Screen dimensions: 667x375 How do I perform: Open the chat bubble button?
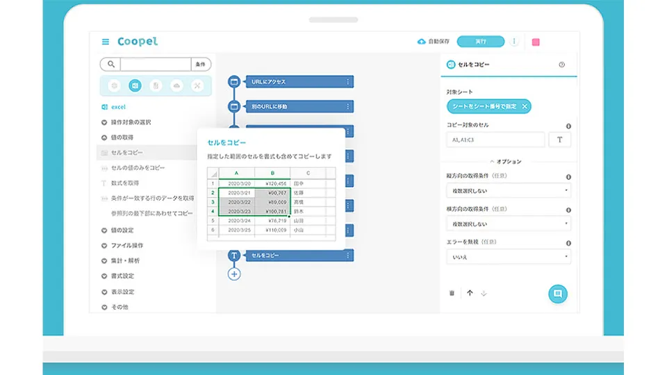[x=557, y=294]
